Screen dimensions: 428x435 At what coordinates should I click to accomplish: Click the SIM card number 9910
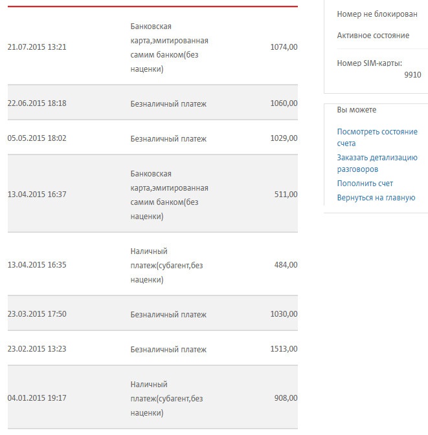click(412, 74)
